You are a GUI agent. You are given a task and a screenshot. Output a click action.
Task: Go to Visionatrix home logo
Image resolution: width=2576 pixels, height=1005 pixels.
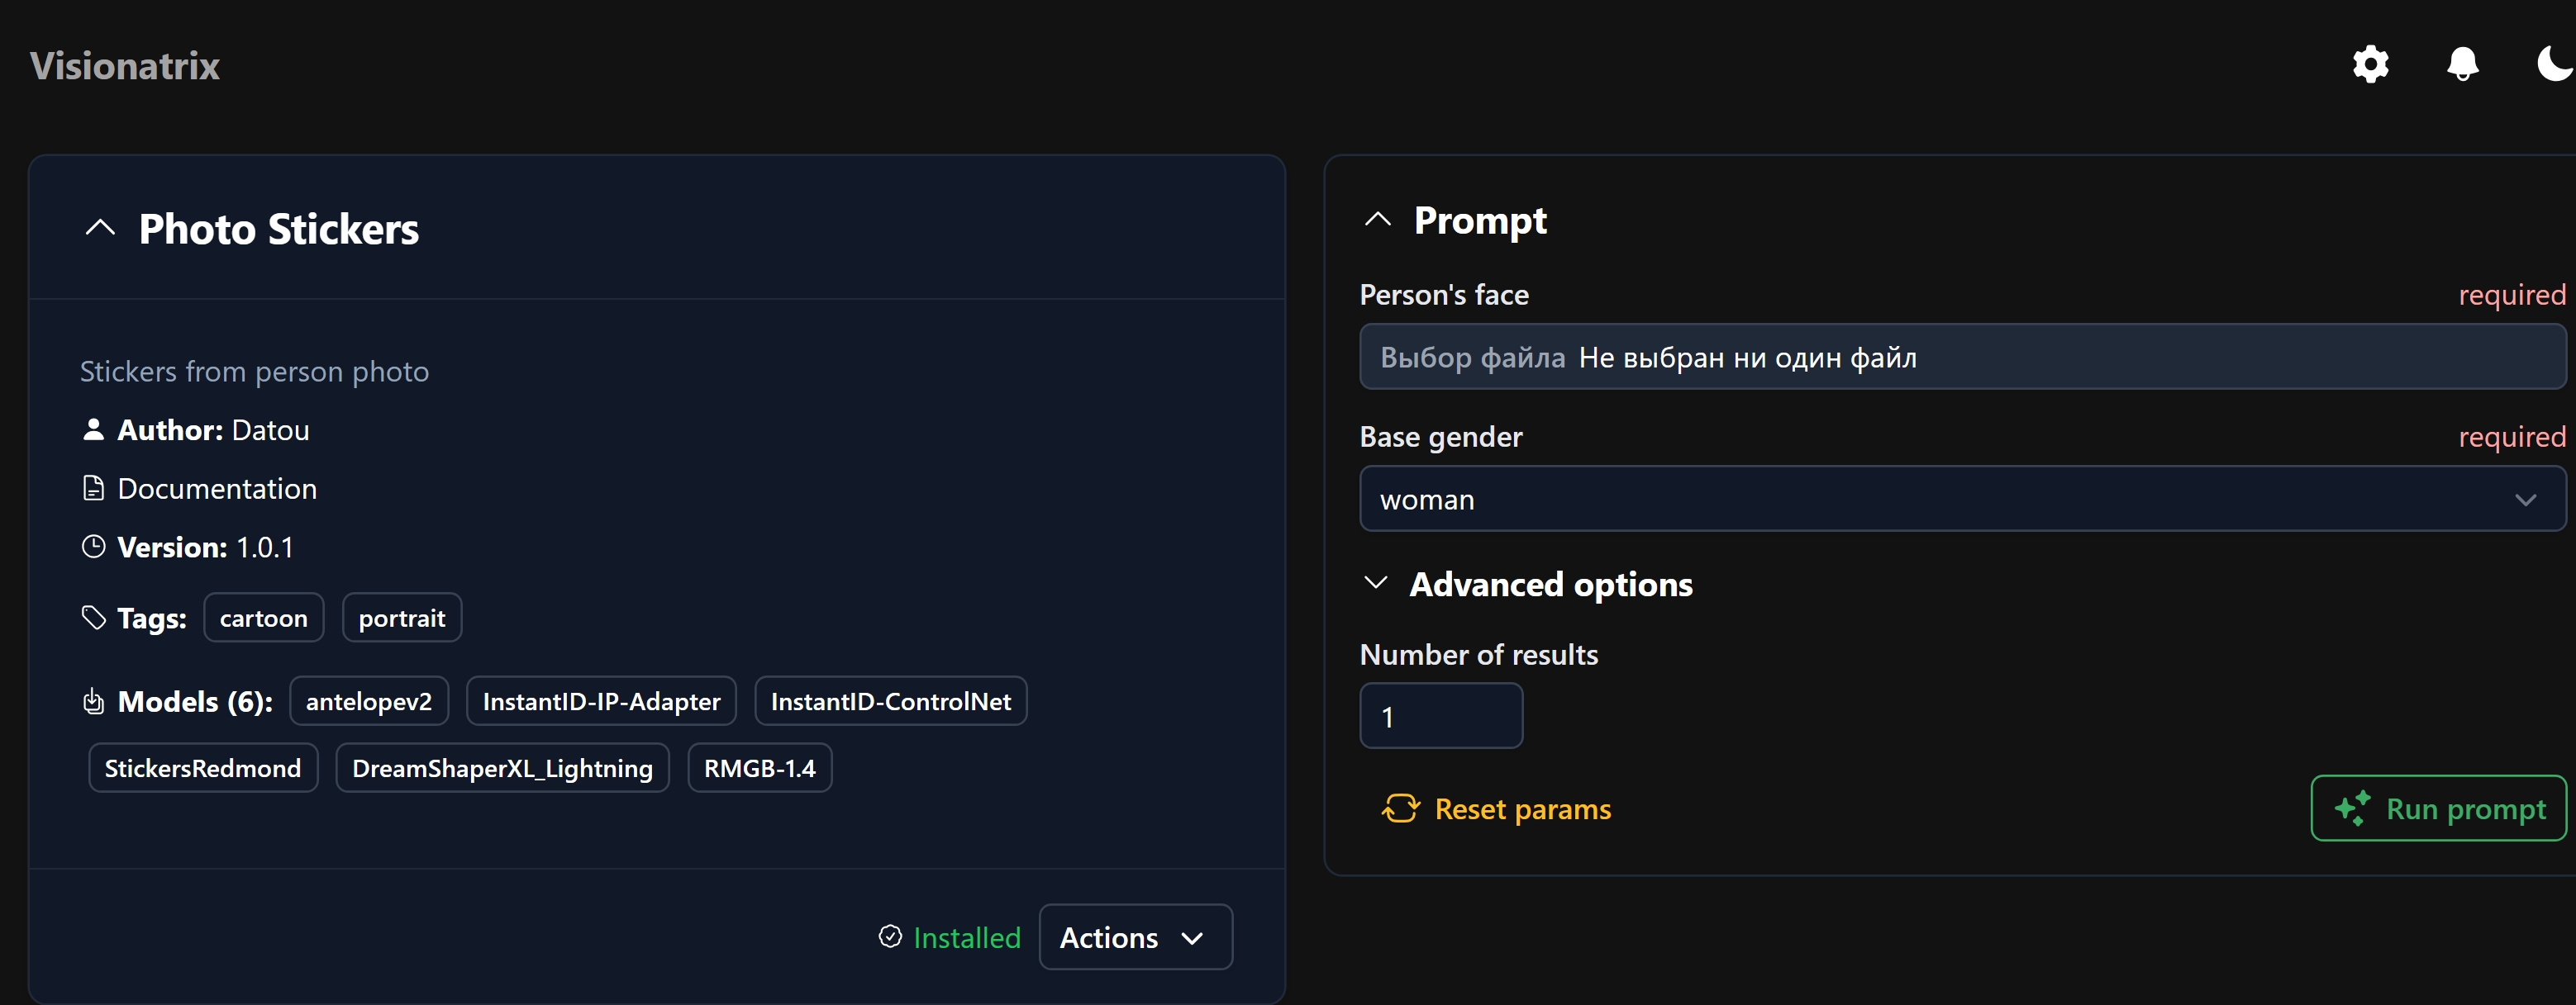pyautogui.click(x=125, y=65)
